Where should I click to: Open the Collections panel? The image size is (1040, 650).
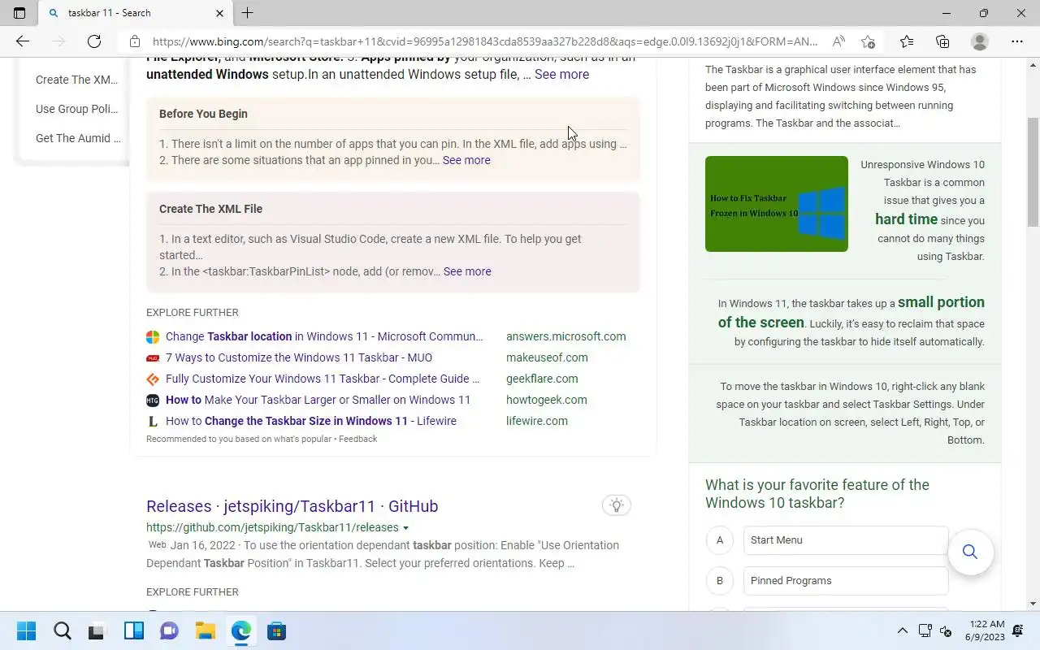[942, 41]
